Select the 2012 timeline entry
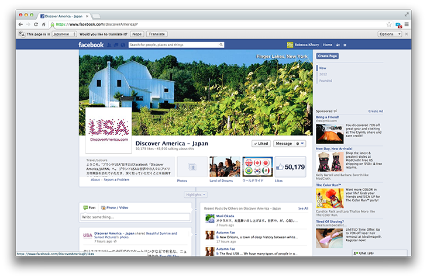 pos(322,74)
